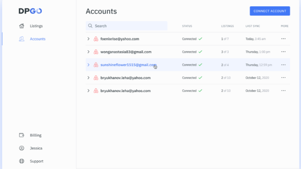Open the Billing menu item

click(36, 135)
